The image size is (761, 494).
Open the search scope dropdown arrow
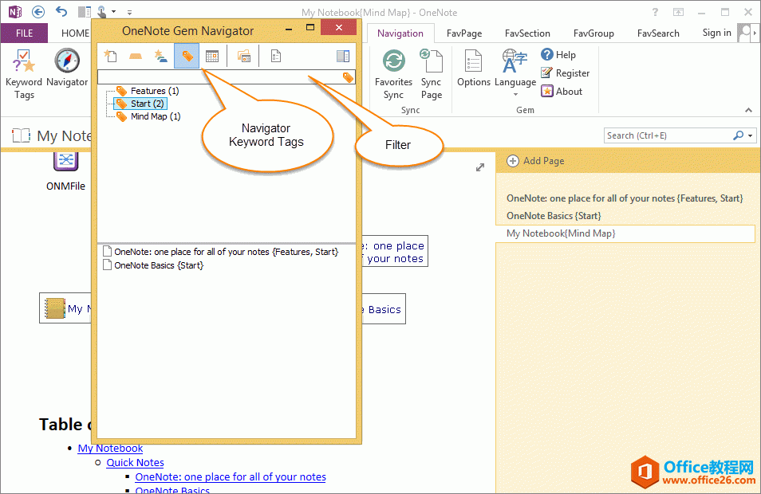point(751,135)
